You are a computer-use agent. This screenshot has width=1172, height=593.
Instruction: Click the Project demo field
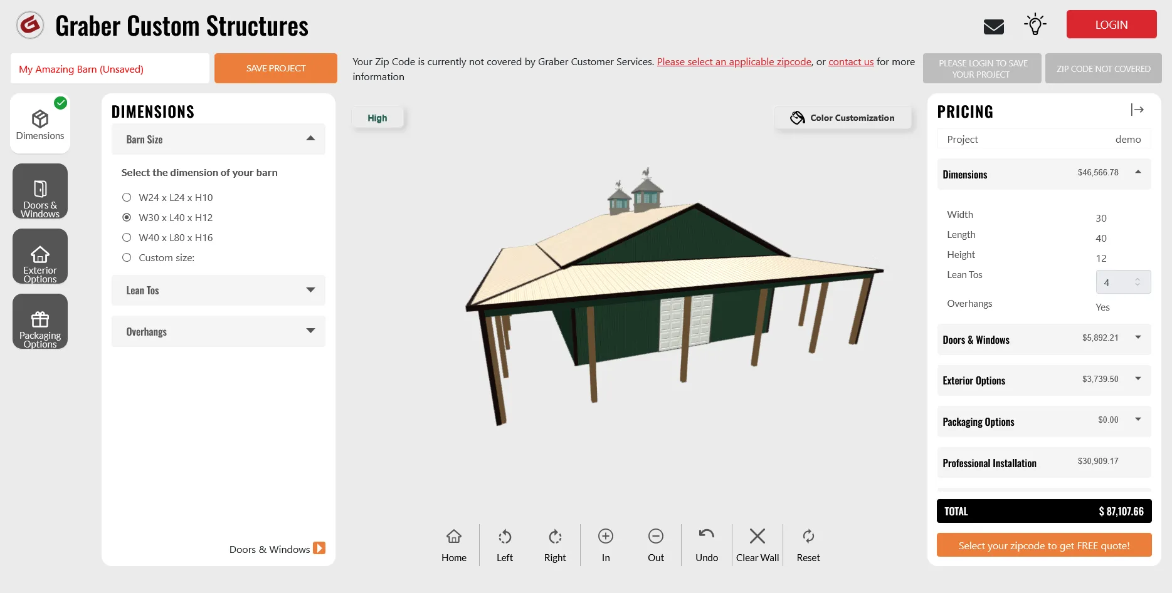pos(1044,139)
